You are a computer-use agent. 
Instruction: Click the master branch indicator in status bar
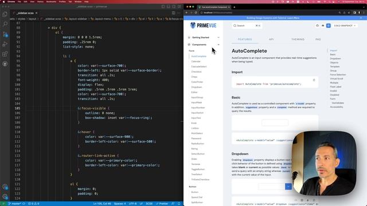point(14,204)
